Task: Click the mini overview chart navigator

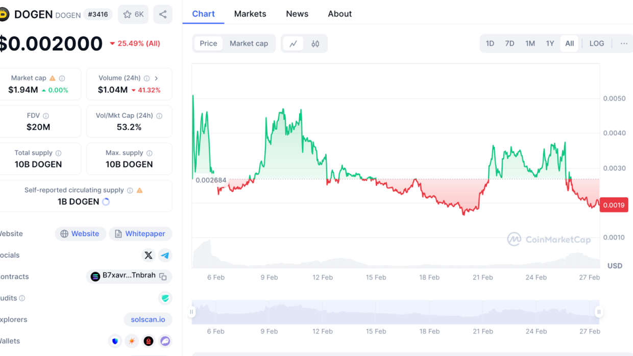Action: [x=396, y=312]
